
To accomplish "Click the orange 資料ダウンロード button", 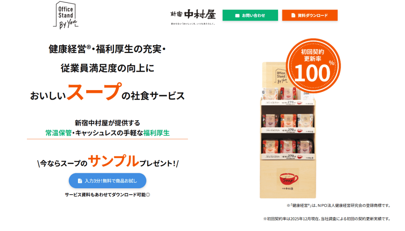I will coord(310,15).
